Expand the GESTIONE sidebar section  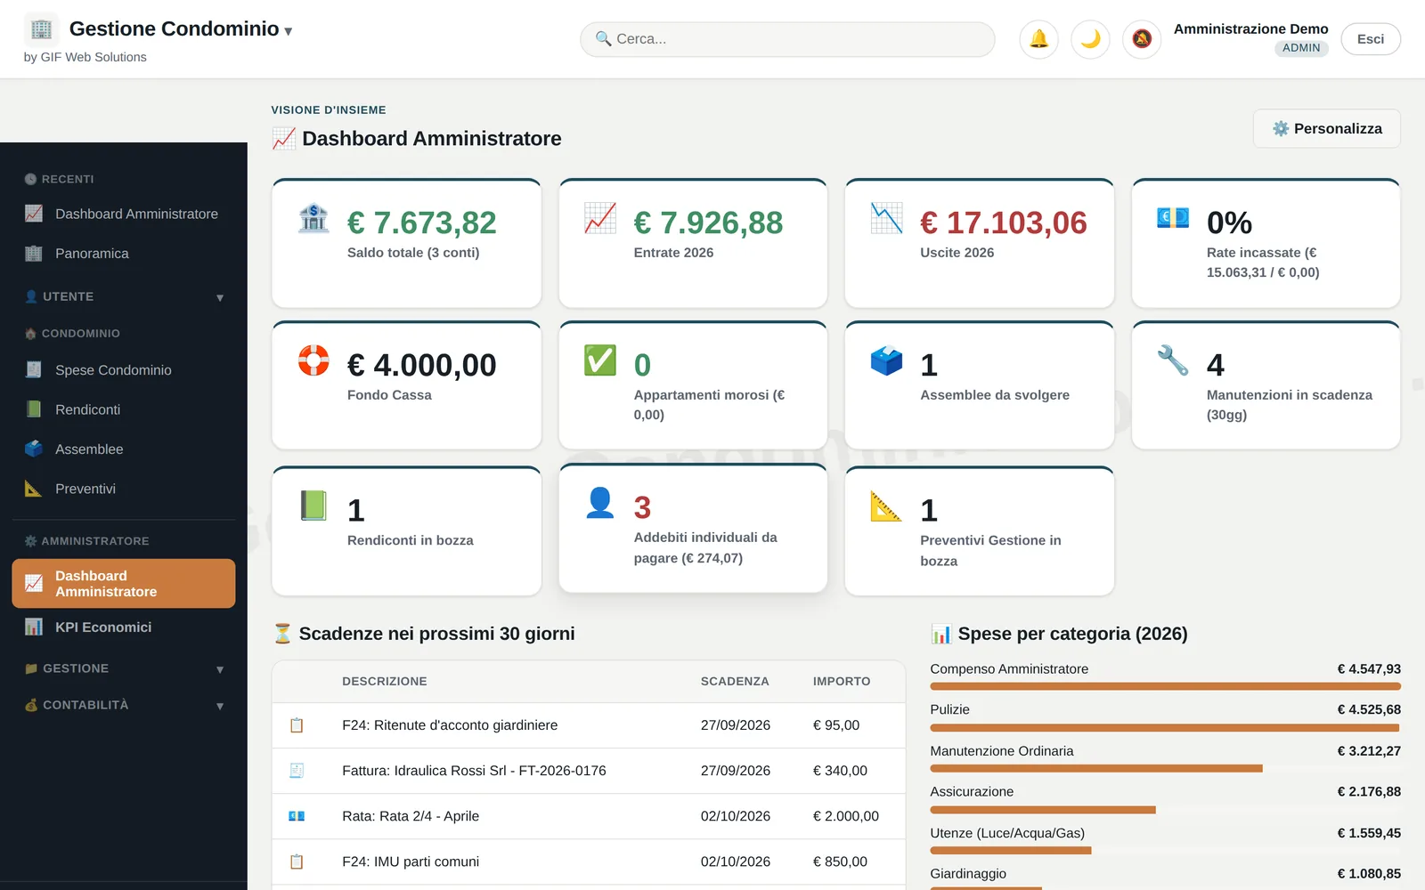pos(124,668)
